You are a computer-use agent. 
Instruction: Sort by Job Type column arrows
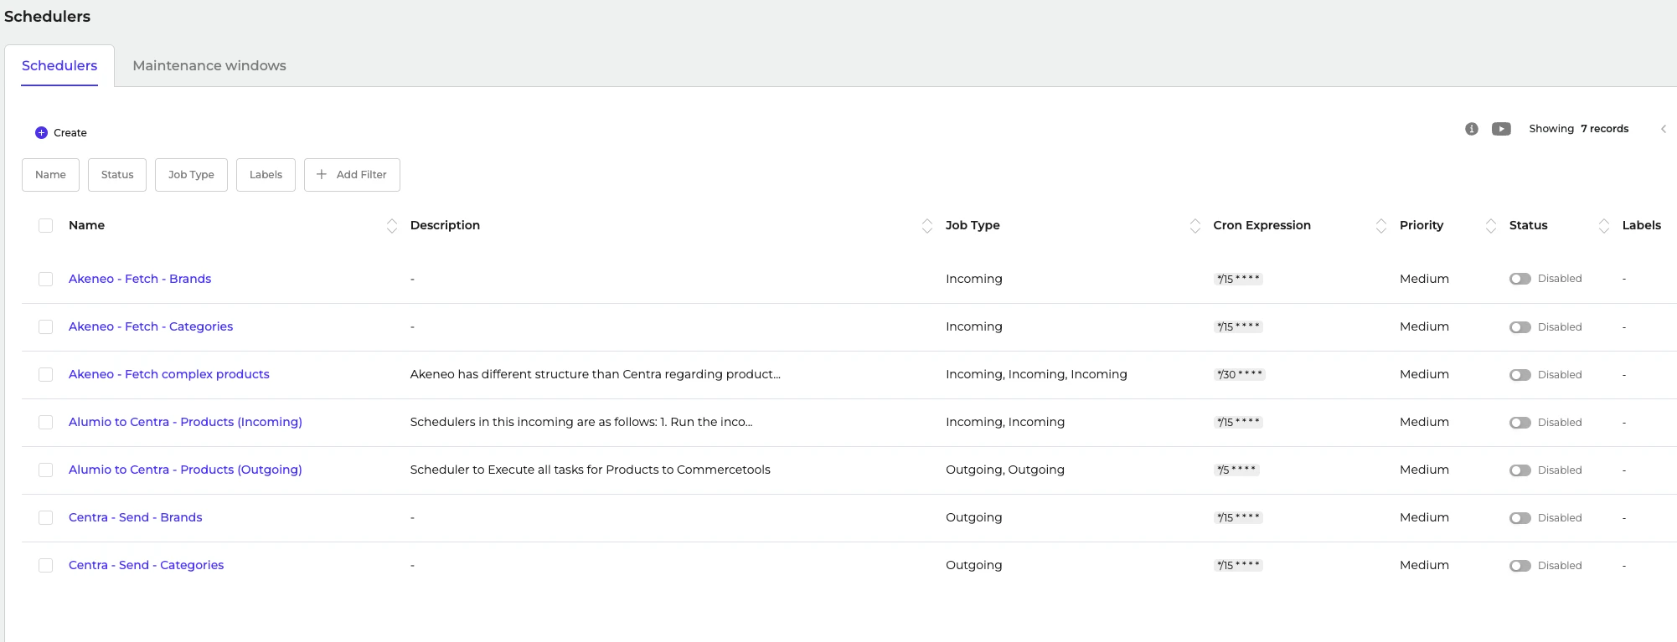tap(1195, 225)
